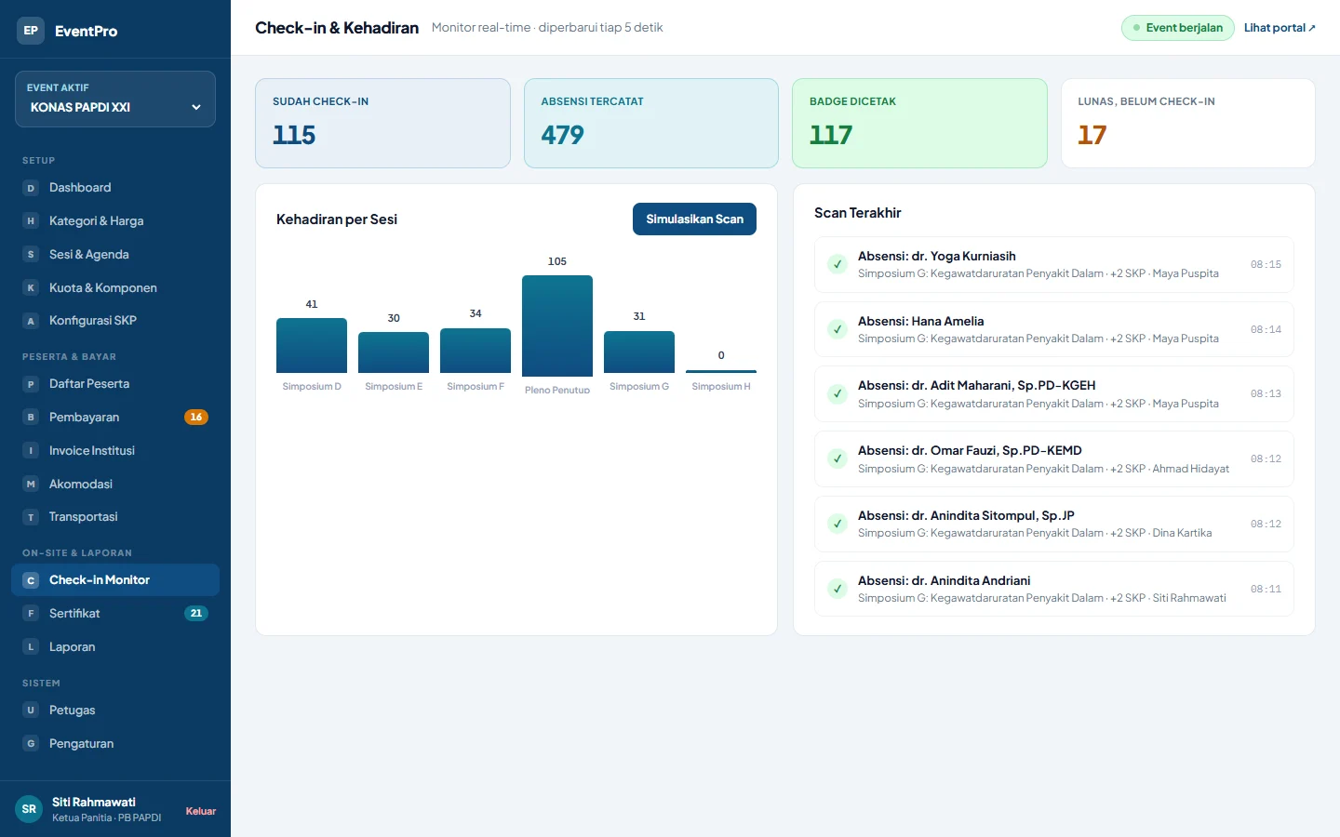The image size is (1340, 837).
Task: Click the Petugas icon U
Action: 31,711
